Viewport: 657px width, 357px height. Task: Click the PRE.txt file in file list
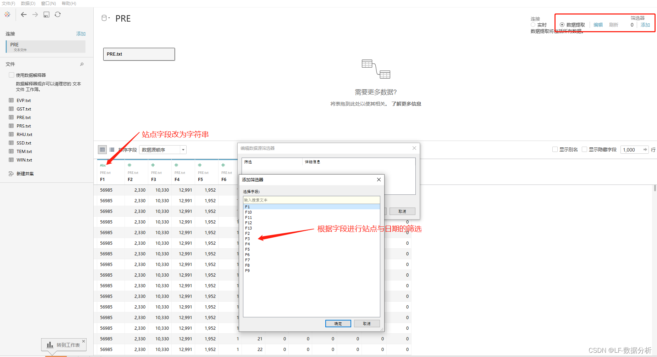click(x=24, y=117)
